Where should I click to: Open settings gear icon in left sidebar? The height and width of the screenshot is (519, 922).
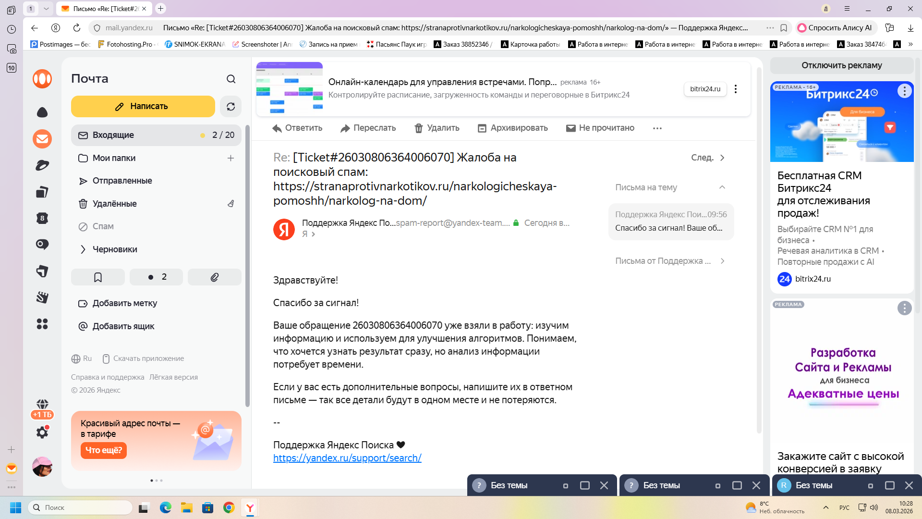tap(42, 432)
